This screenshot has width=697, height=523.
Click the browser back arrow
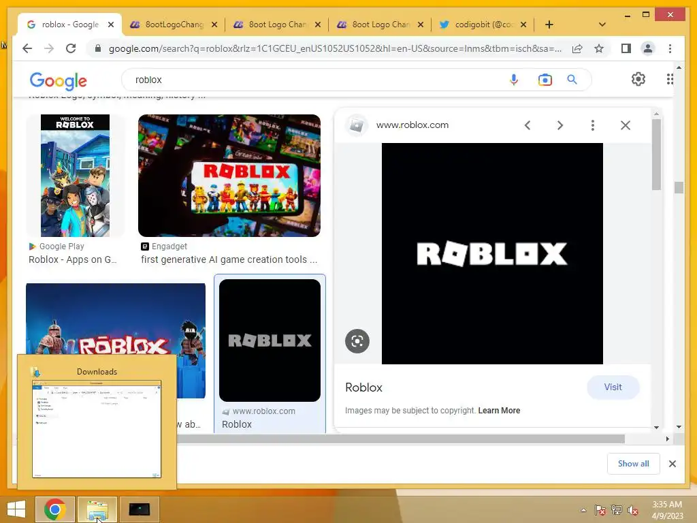[27, 48]
